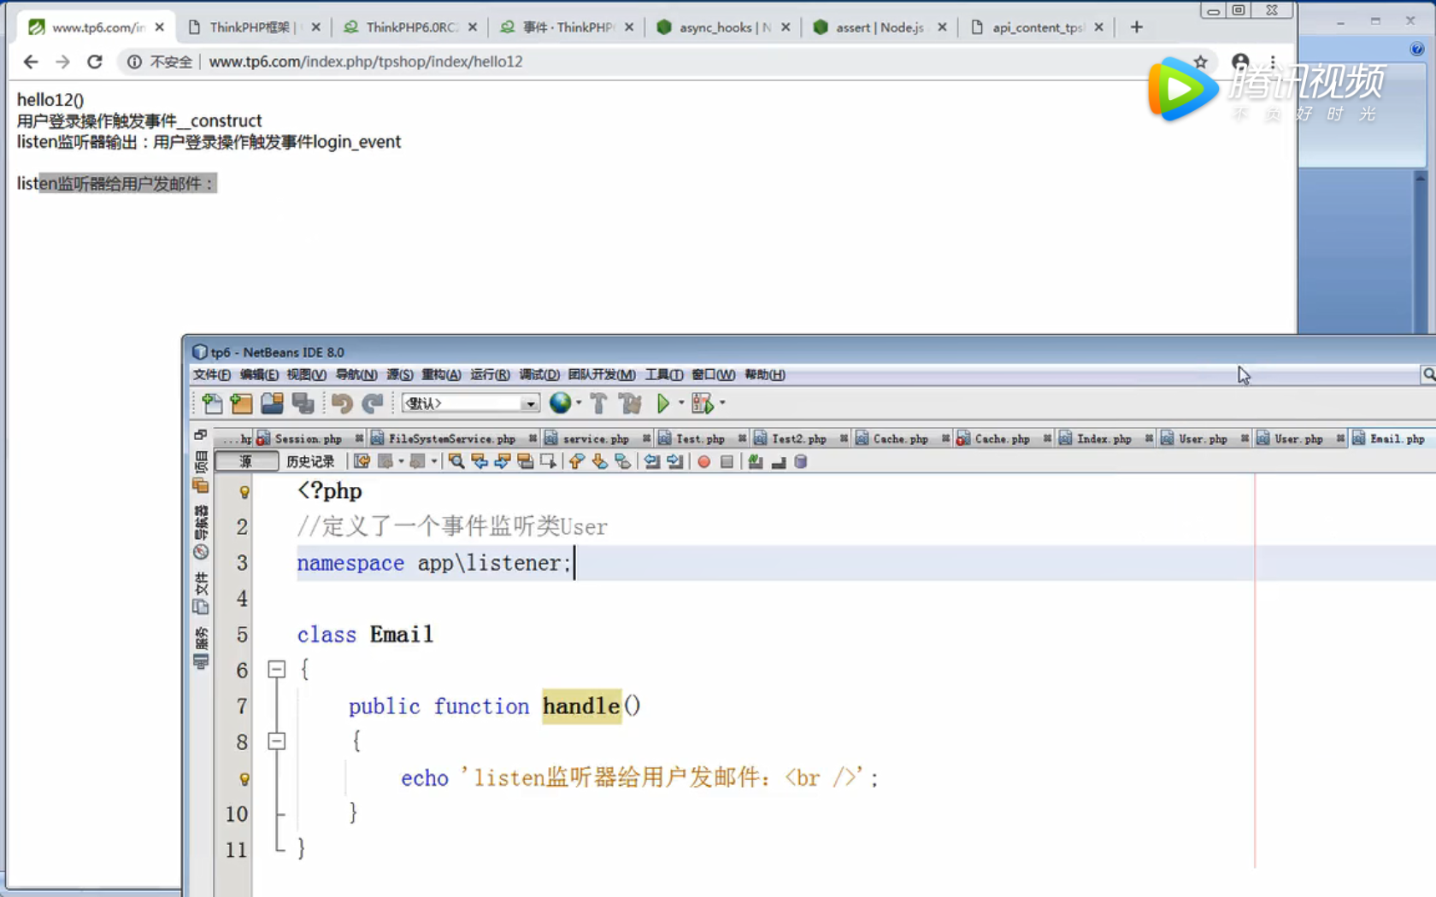Screen dimensions: 1436x897
Task: Click the Find Selection magnifier icon
Action: coord(456,461)
